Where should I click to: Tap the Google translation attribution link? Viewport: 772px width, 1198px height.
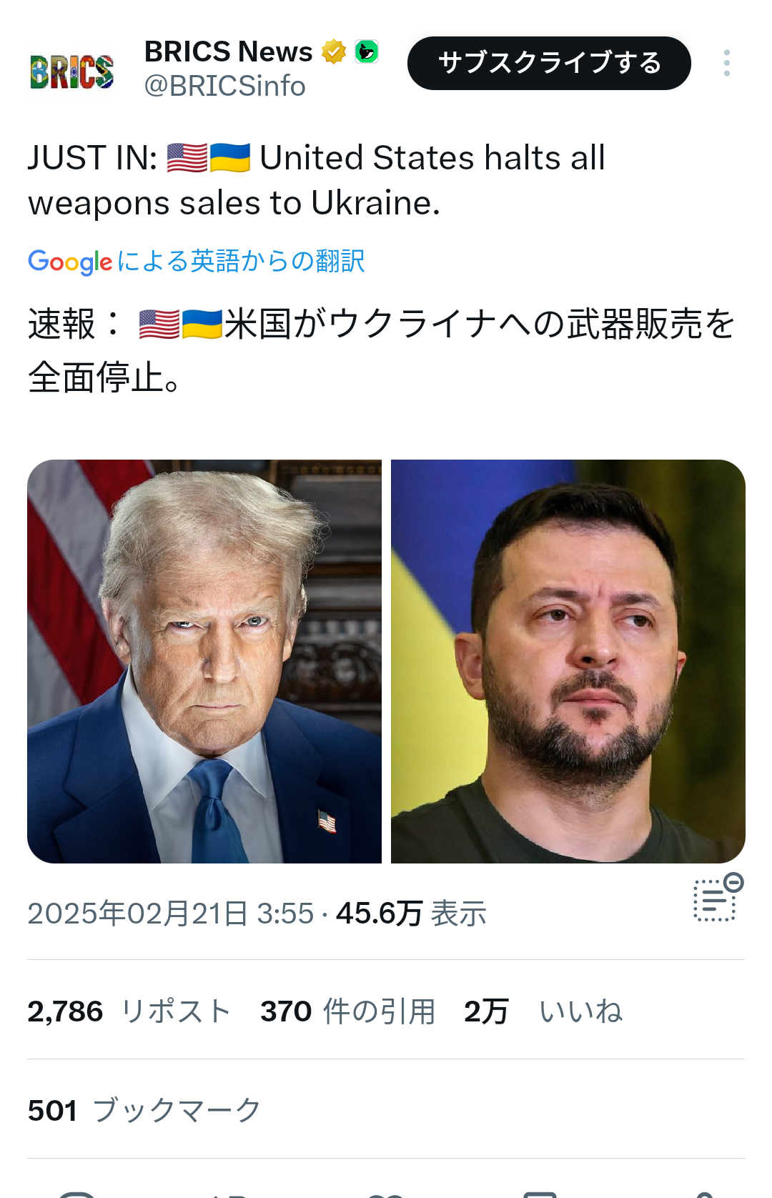(197, 261)
